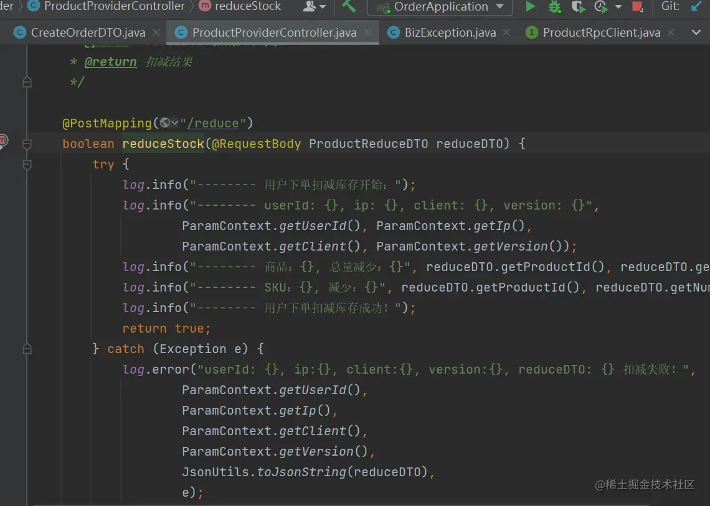This screenshot has width=710, height=506.
Task: Click the Git update project arrow
Action: point(696,6)
